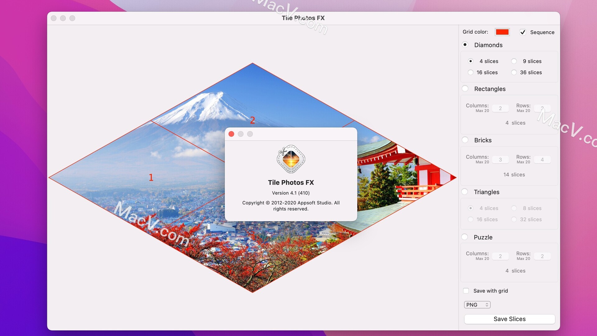Click diamond slice number 2 in preview
Screen dimensions: 597x336
click(252, 120)
